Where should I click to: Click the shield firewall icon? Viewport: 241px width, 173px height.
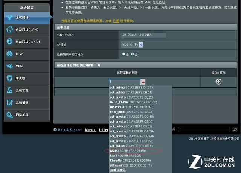[9, 78]
